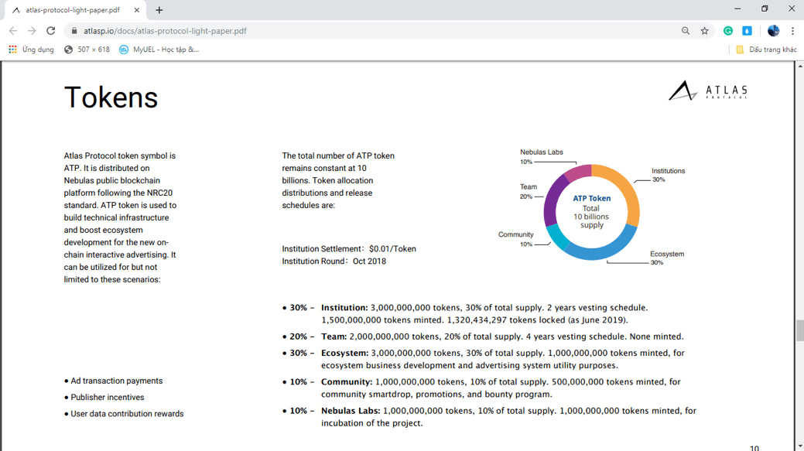Open the Ứng dụng apps shortcut
Viewport: 804px width, 451px height.
(x=31, y=50)
